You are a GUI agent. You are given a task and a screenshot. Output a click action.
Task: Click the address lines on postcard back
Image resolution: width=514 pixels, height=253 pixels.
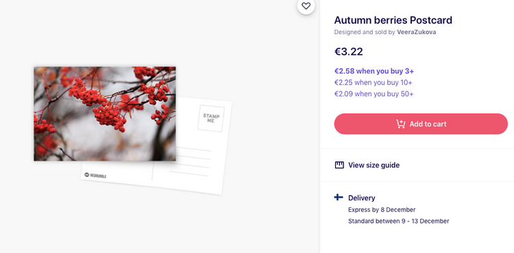click(189, 162)
